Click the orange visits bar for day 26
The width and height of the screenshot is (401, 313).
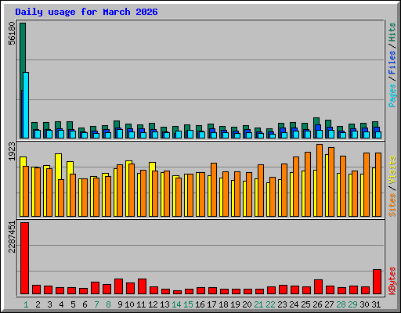320,180
